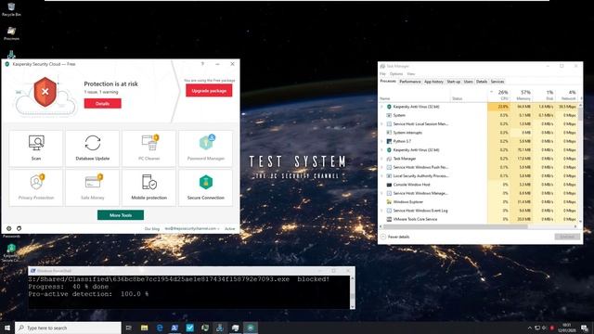Screen dimensions: 594x334
Task: Expand Local Security Authority Process row
Action: pyautogui.click(x=381, y=175)
